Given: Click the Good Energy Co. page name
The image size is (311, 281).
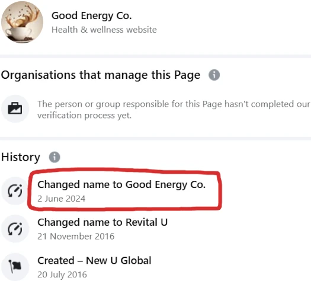Looking at the screenshot, I should pyautogui.click(x=91, y=16).
